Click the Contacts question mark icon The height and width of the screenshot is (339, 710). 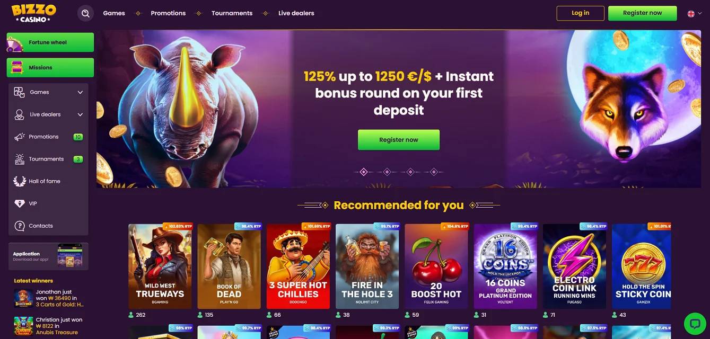tap(20, 226)
